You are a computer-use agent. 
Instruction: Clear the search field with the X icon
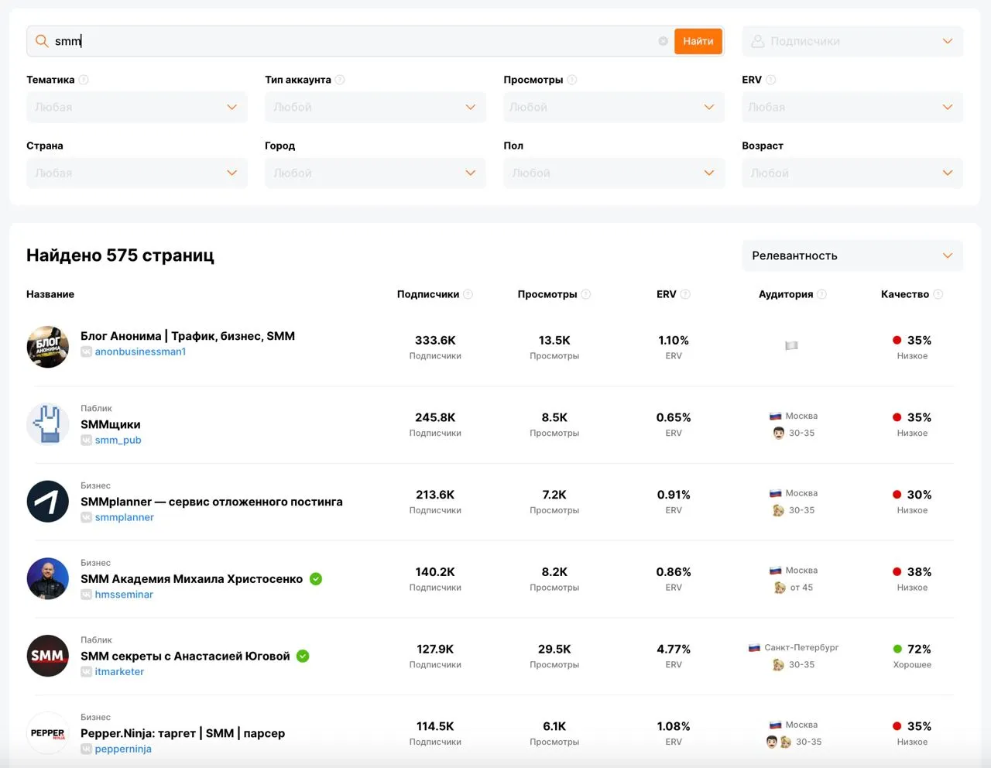664,41
